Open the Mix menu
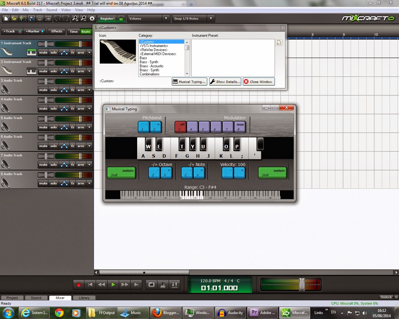The width and height of the screenshot is (399, 319). 26,10
